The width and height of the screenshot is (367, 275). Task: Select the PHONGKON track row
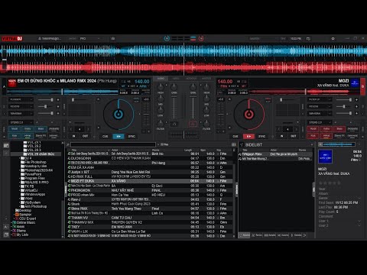[150, 190]
